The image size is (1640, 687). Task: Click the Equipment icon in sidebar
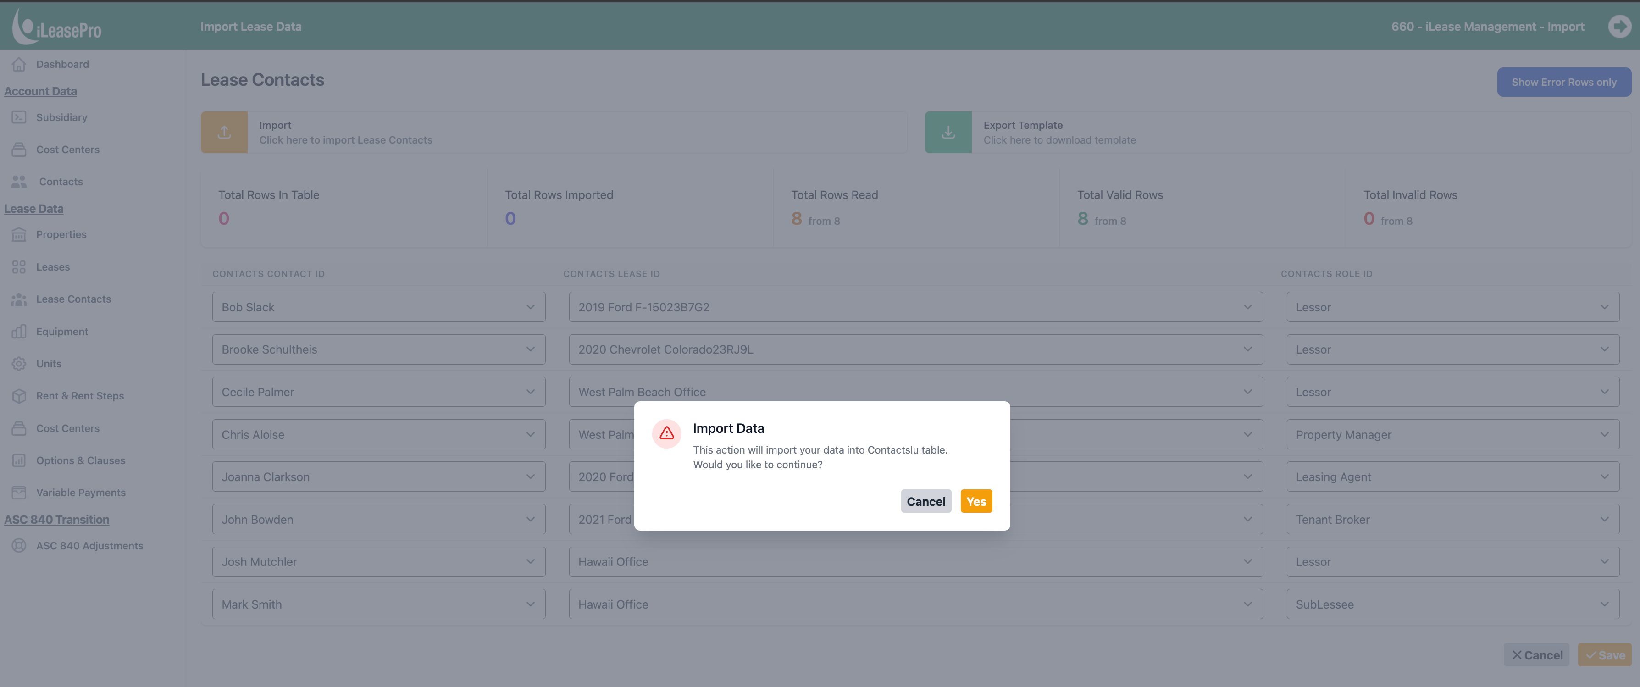click(19, 332)
